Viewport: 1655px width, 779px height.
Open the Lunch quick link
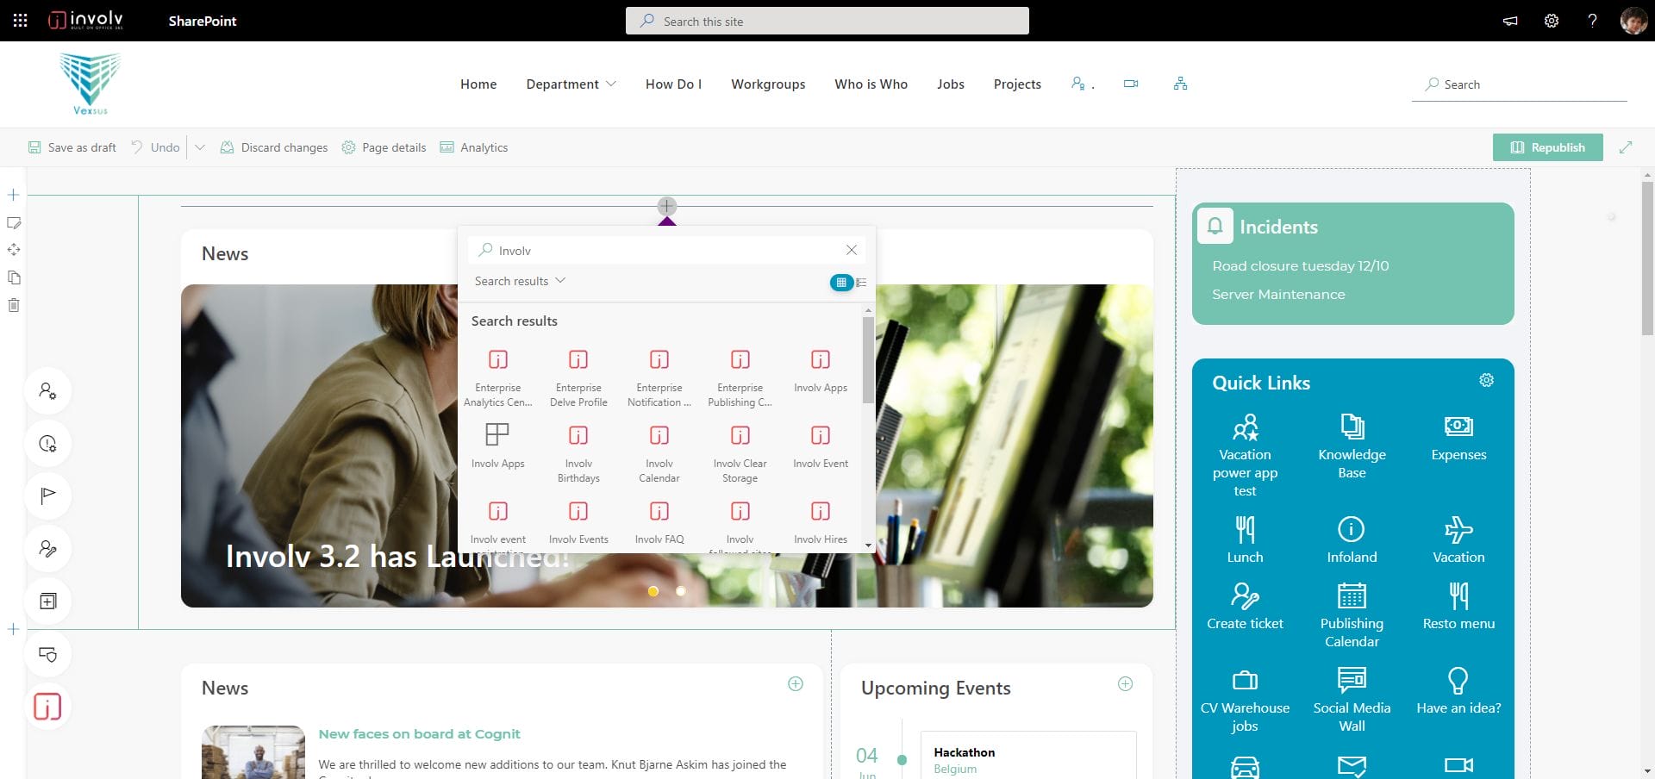coord(1245,539)
